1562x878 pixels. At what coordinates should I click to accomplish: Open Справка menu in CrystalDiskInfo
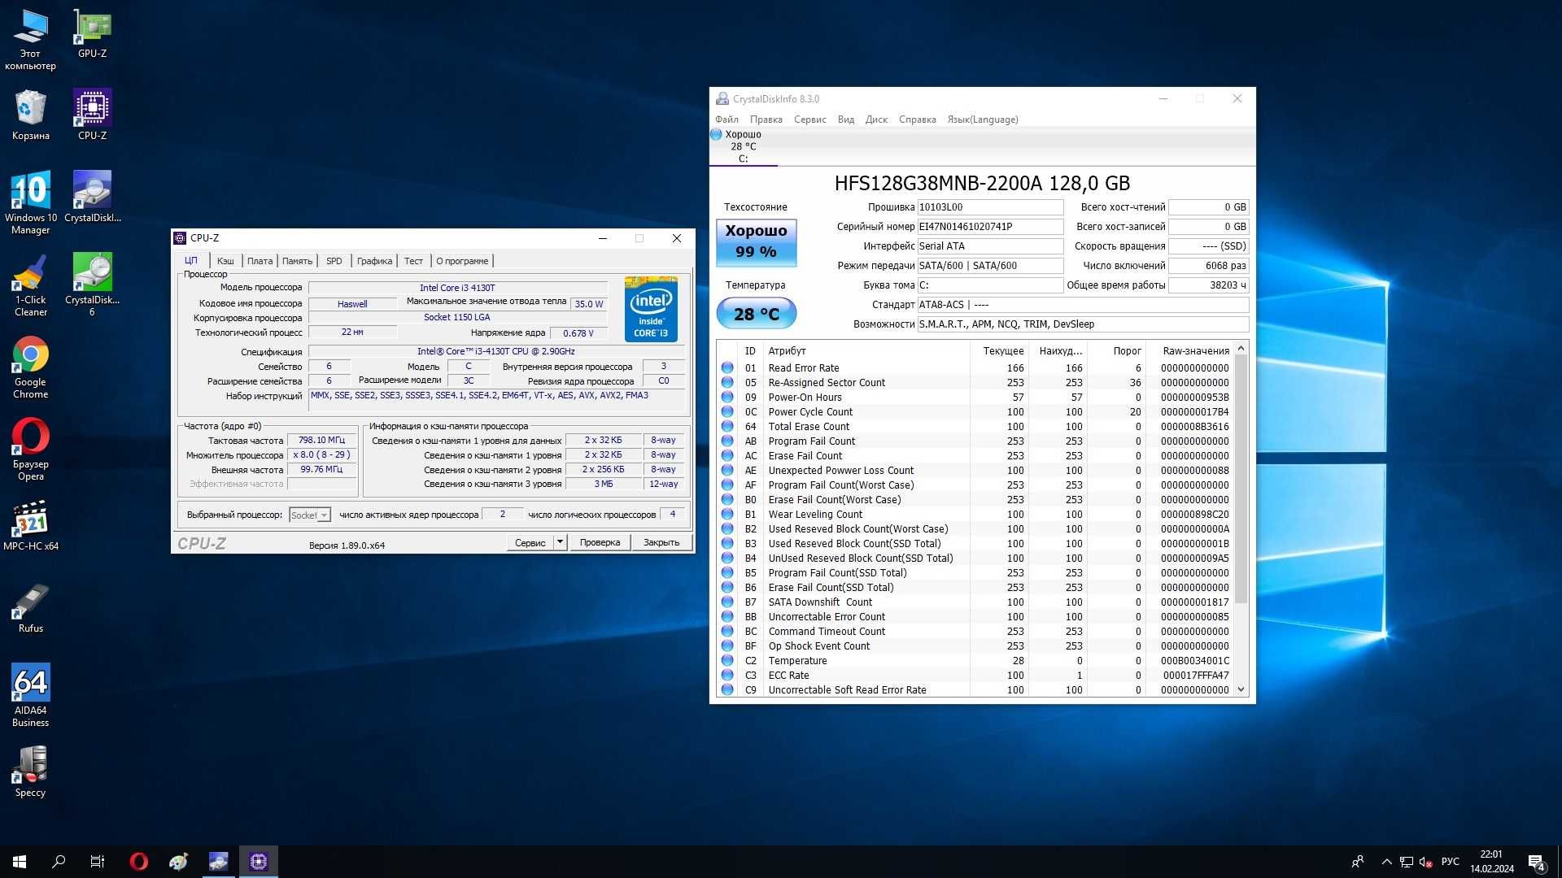917,120
